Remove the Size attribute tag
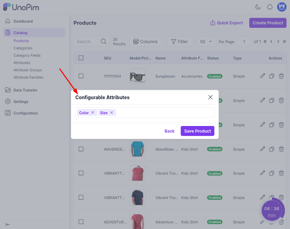 pos(111,113)
